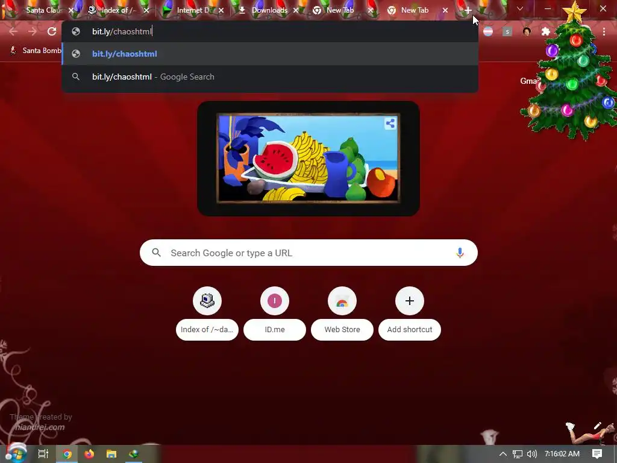Click the striped flag extension icon
This screenshot has width=617, height=463.
point(488,31)
